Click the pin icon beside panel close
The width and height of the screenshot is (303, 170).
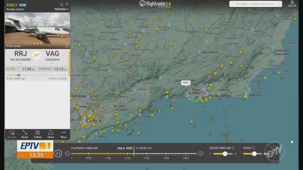pos(61,4)
